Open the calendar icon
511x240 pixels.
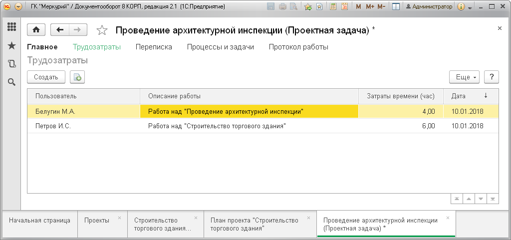tap(344, 6)
